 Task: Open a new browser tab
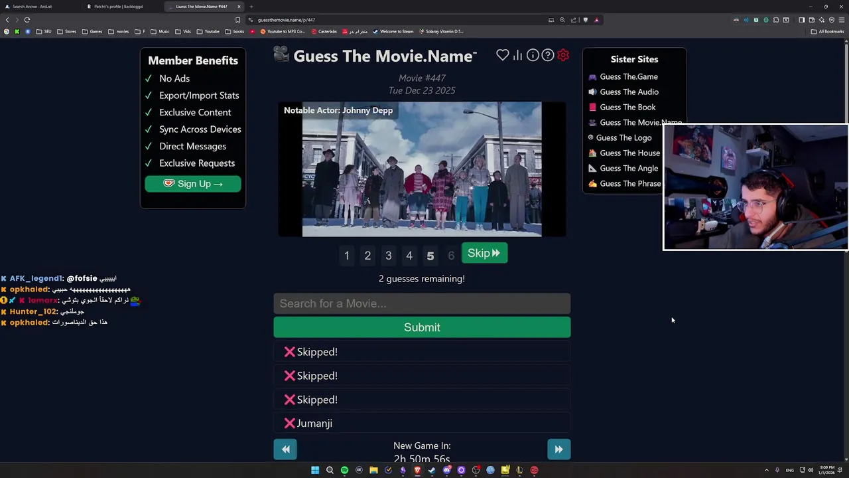click(x=251, y=7)
